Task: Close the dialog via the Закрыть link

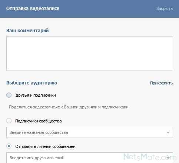Action: pyautogui.click(x=165, y=8)
